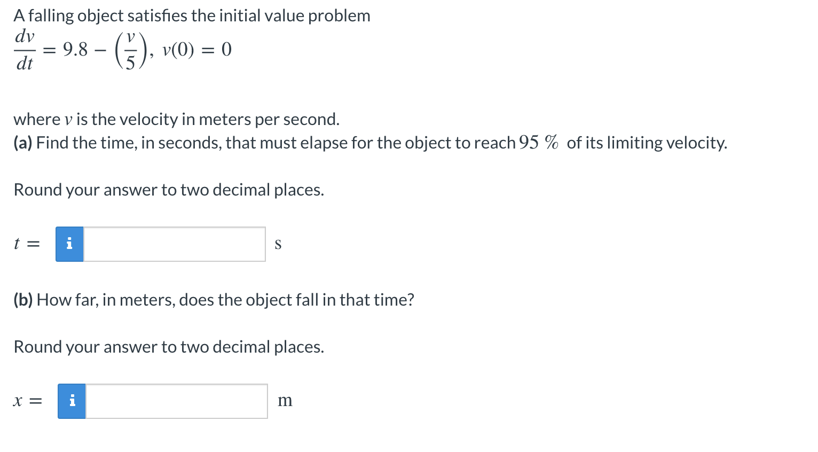
Task: Click the part (a) question text
Action: 368,143
